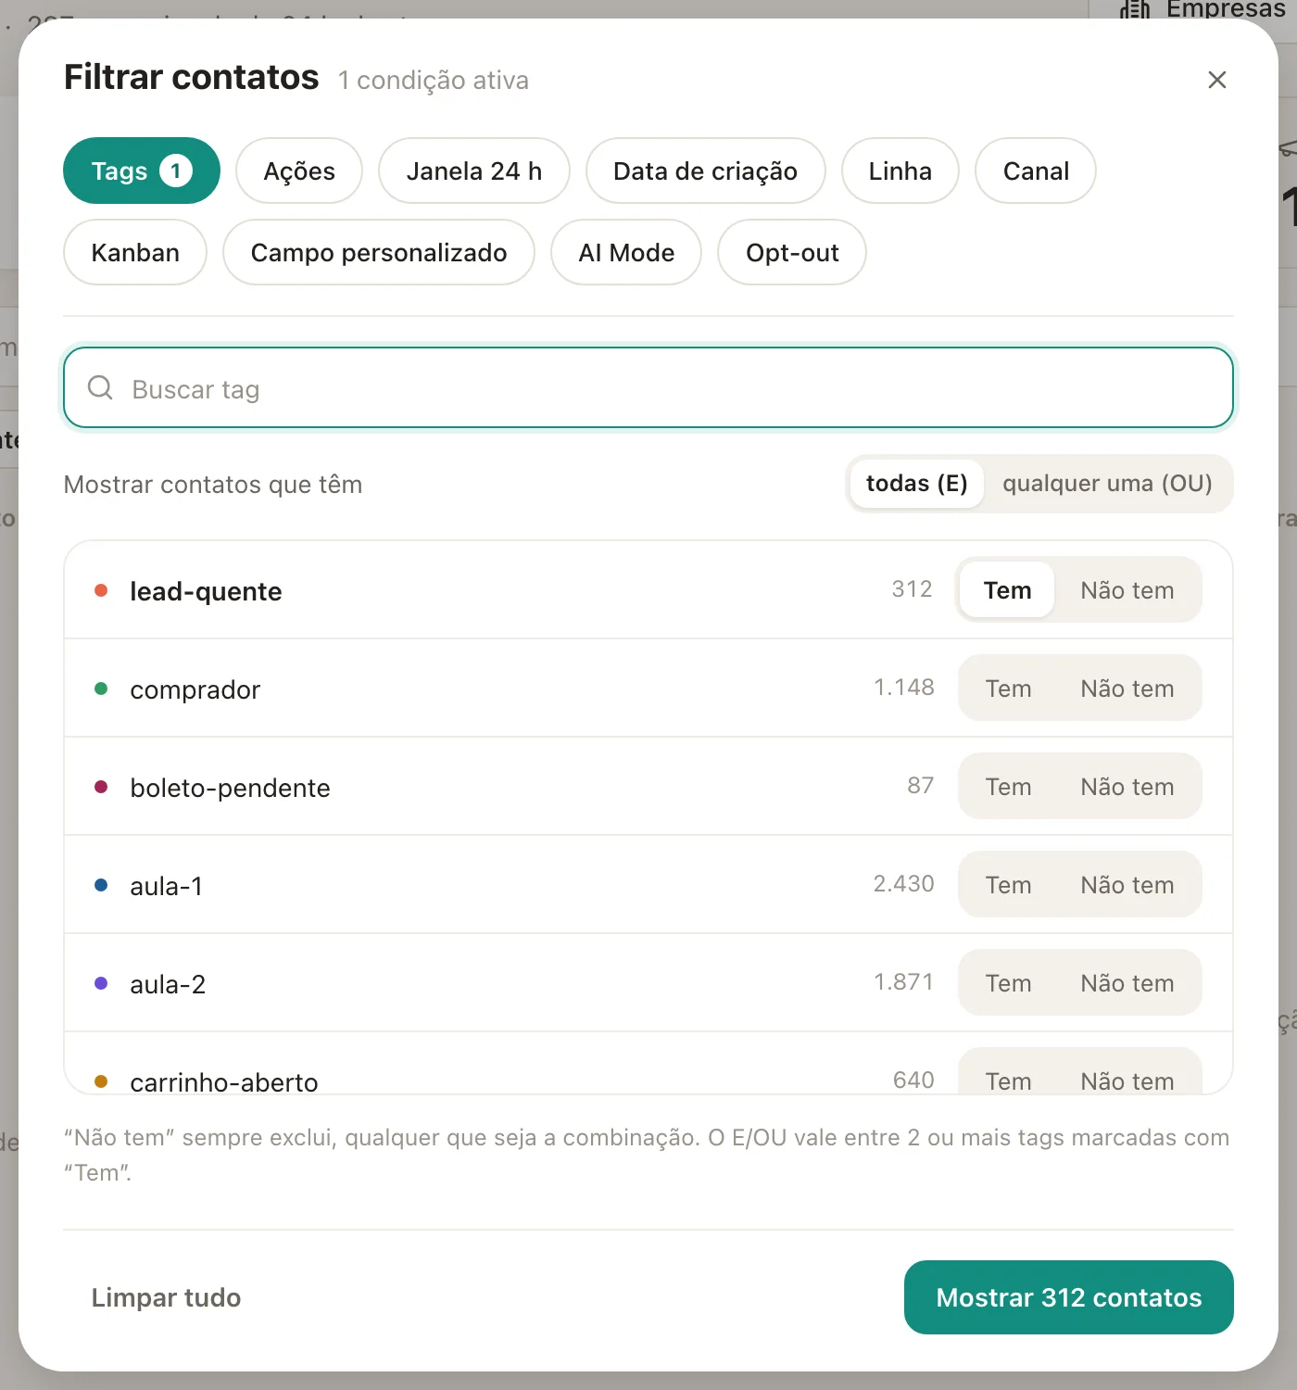Click Mostrar 312 contatos button
Viewport: 1297px width, 1390px height.
coord(1069,1297)
